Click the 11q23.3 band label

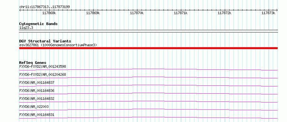pos(26,28)
